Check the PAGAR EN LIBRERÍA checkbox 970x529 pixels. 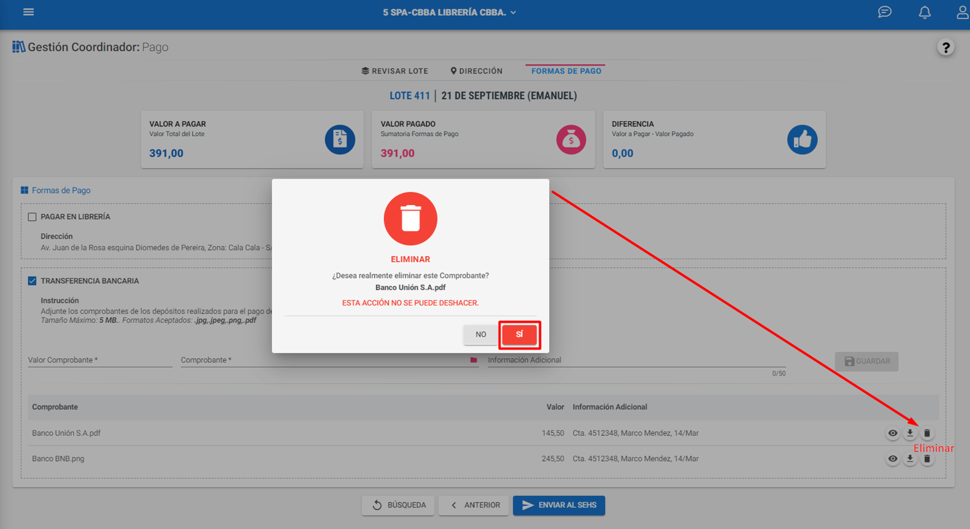point(32,217)
